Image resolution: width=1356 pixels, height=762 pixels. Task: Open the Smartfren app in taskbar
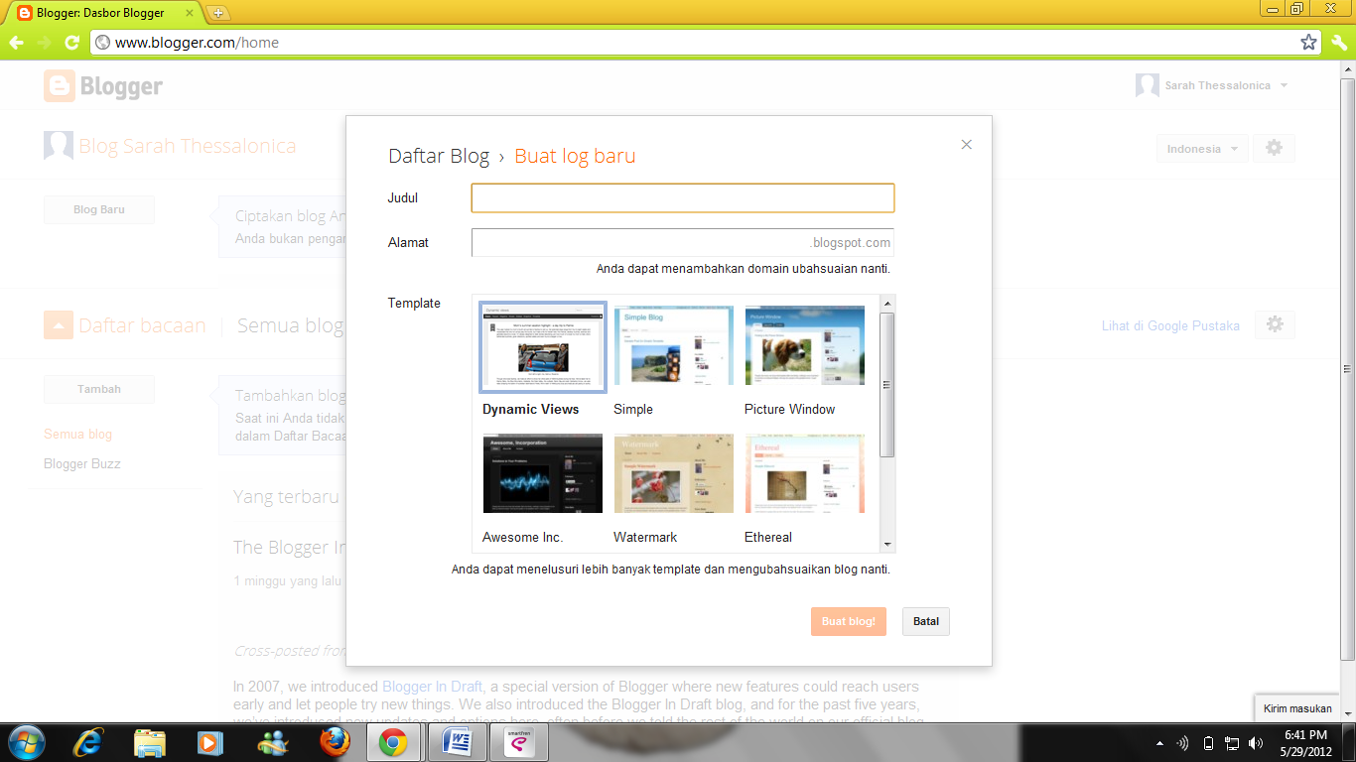point(519,742)
